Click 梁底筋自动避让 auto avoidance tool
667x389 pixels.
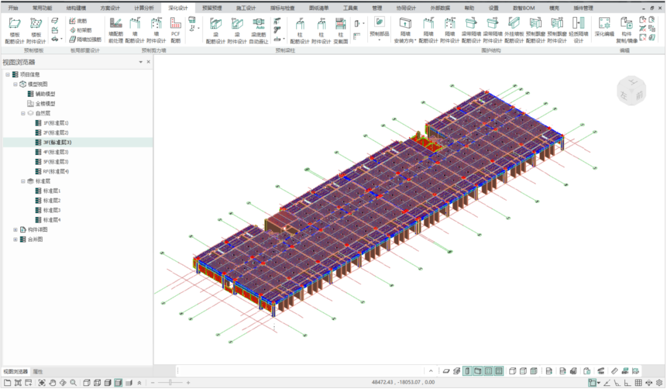click(x=259, y=31)
